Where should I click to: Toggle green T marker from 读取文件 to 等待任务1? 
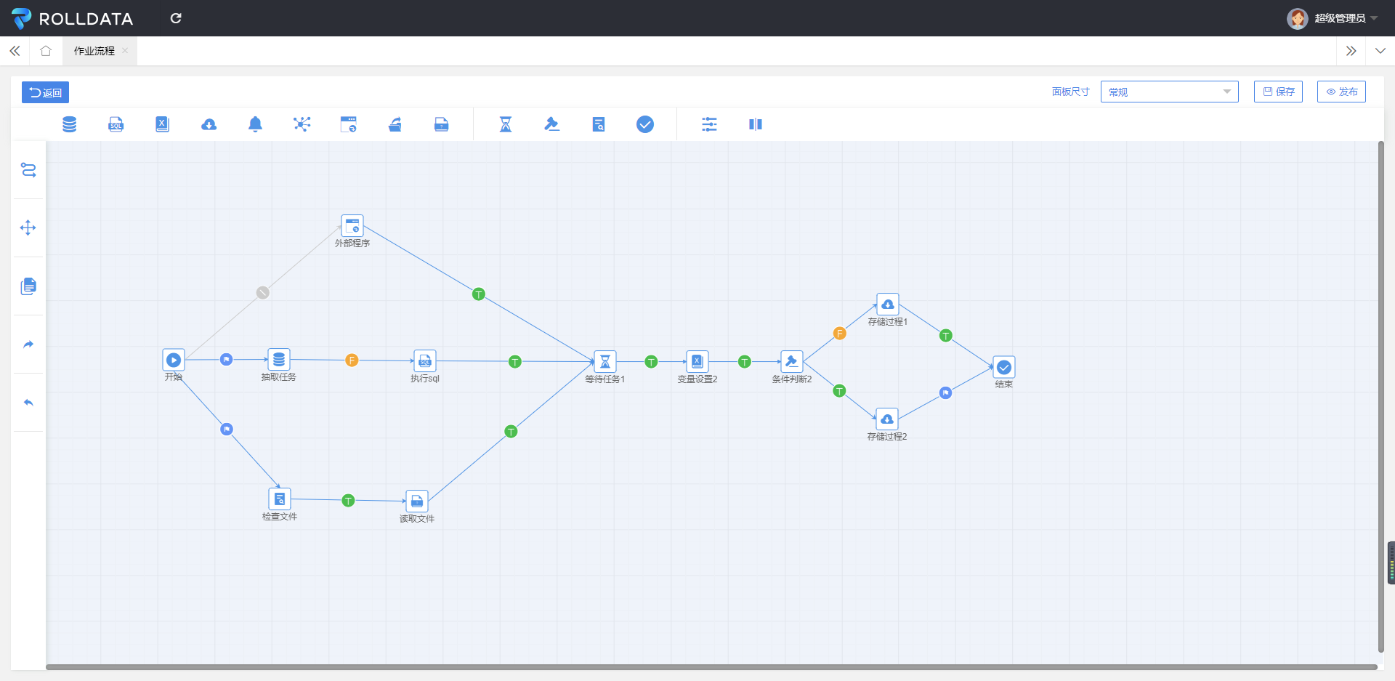511,432
